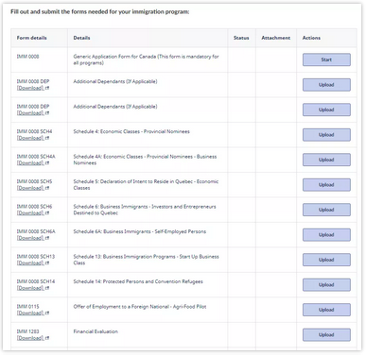The image size is (366, 355).
Task: Upload the Schedule 6A Self-Employed Persons form
Action: 326,235
